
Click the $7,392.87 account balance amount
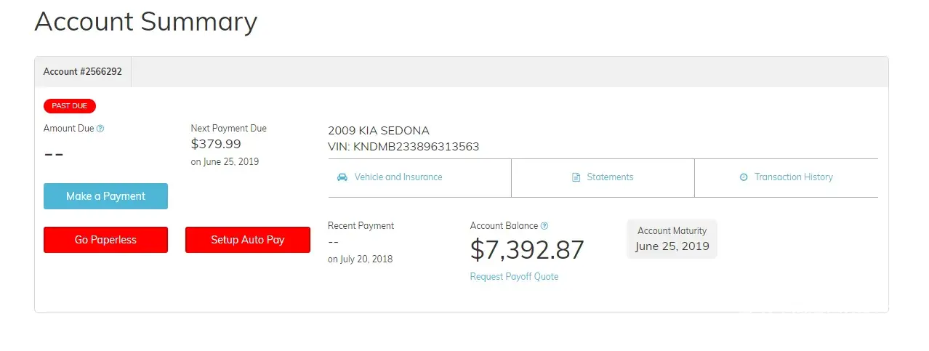tap(527, 250)
